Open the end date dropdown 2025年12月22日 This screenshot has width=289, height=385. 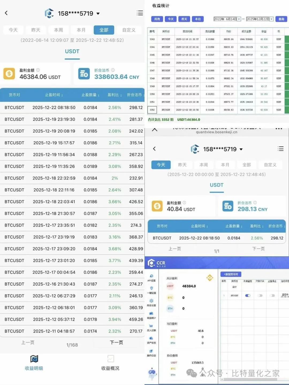click(260, 19)
